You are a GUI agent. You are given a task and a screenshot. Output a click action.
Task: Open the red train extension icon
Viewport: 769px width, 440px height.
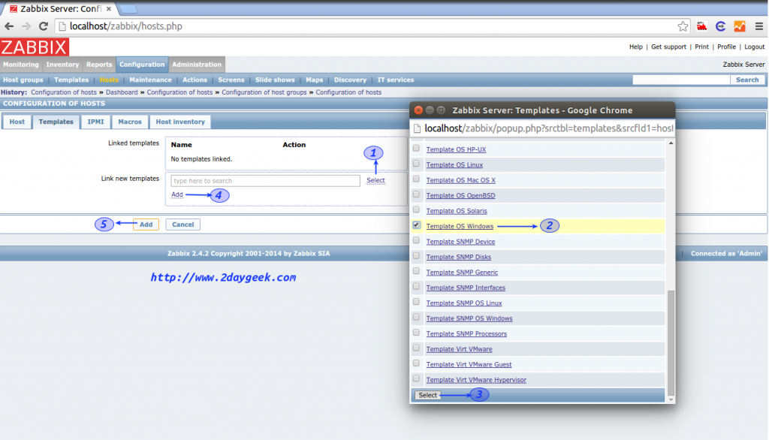[702, 25]
